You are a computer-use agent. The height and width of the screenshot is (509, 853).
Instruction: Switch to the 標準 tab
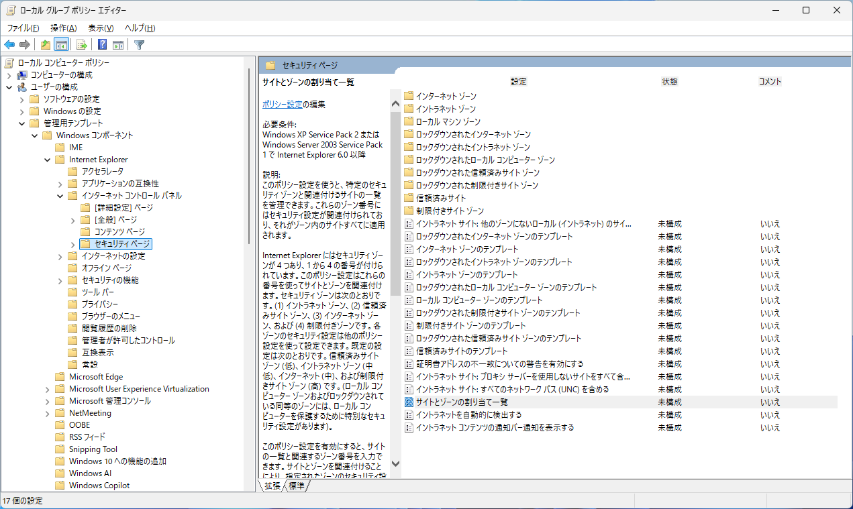tap(297, 486)
